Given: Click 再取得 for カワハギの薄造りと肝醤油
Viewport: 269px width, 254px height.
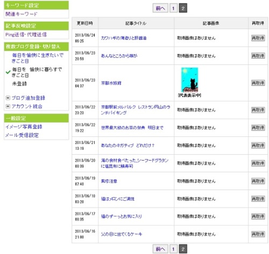Looking at the screenshot, I should [x=258, y=38].
